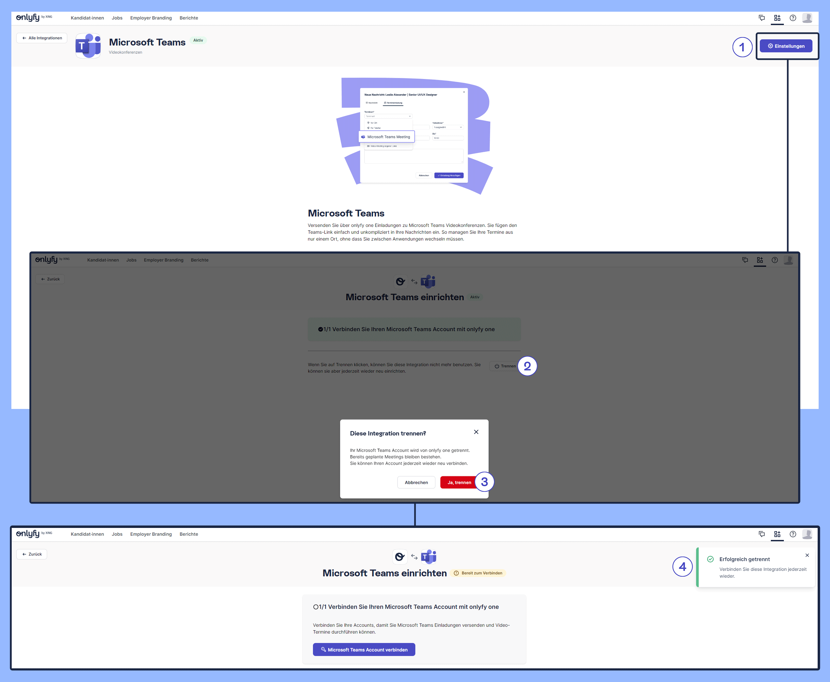
Task: Select Berichte in bottom panel navigation
Action: 188,534
